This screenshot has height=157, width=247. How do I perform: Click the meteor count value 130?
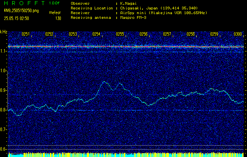pos(58,18)
